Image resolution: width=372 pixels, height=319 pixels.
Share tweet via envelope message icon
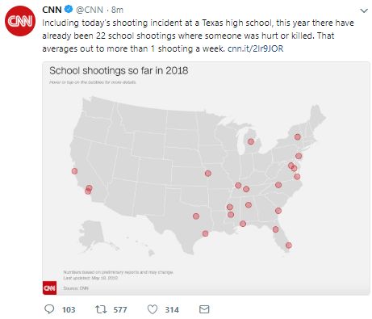[x=204, y=309]
